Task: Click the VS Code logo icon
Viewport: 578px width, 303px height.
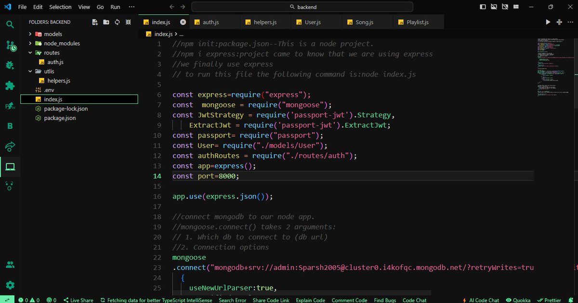Action: tap(8, 7)
